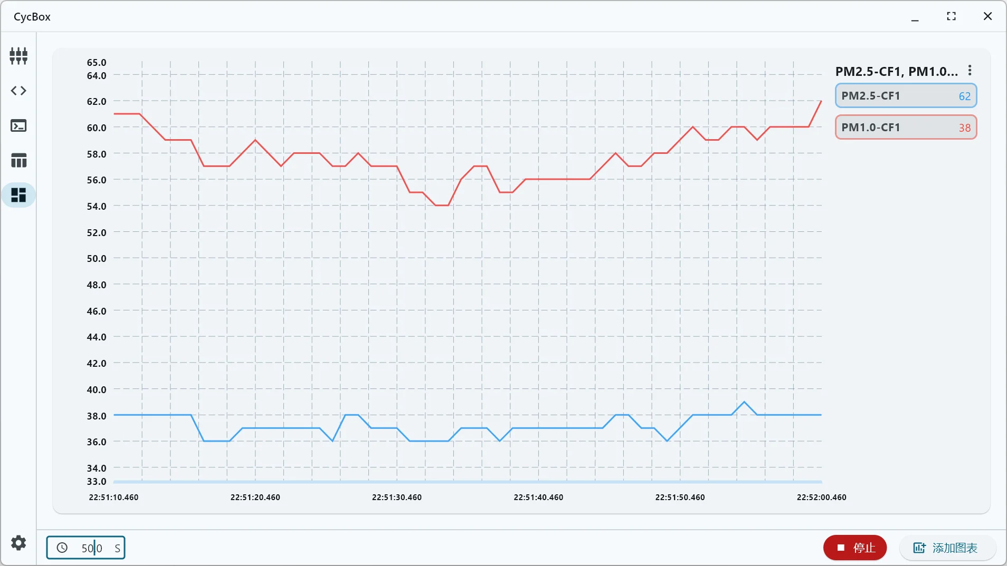Toggle the PM1.0-CF1 series legend

pyautogui.click(x=906, y=128)
